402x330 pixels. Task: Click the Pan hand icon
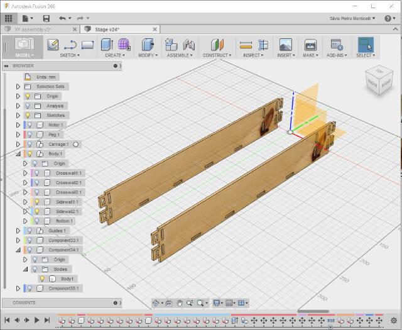180,303
